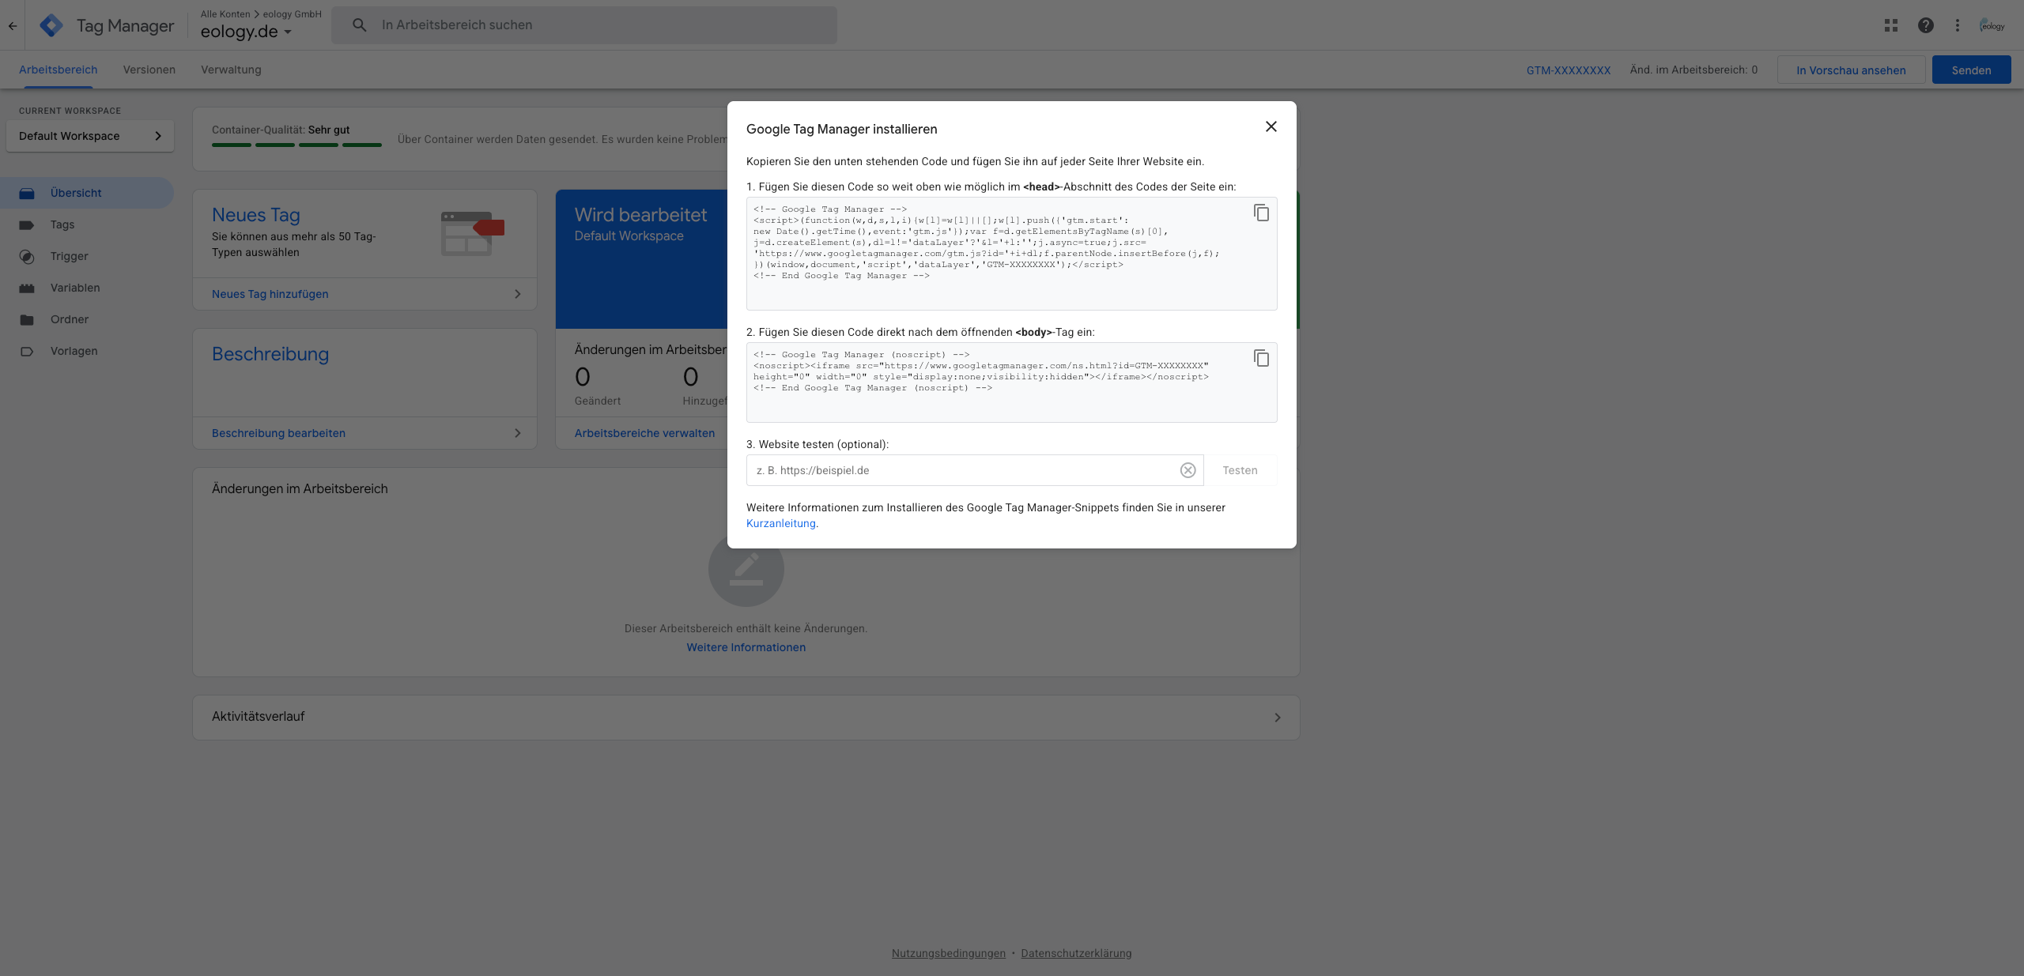2024x976 pixels.
Task: Clear the website test URL field
Action: (x=1188, y=470)
